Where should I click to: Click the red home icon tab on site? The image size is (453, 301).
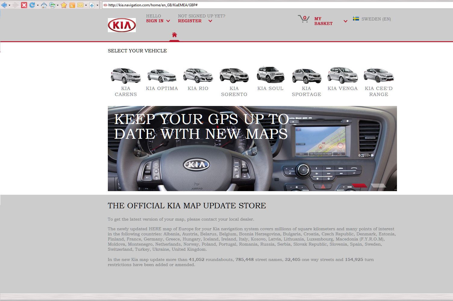(174, 35)
